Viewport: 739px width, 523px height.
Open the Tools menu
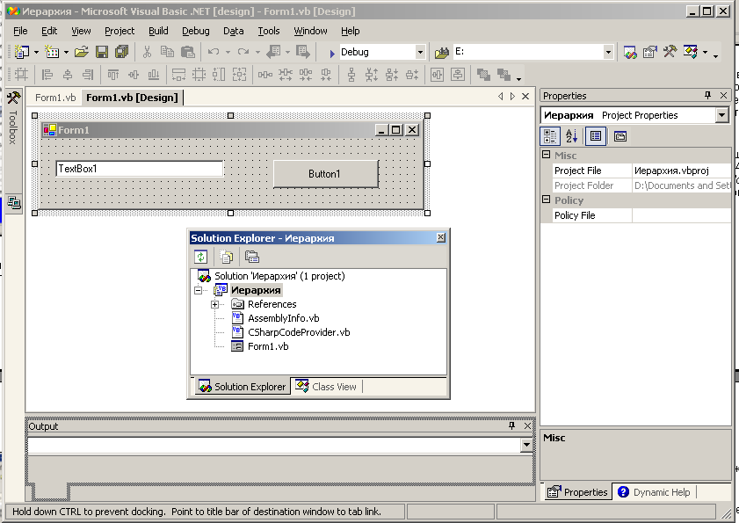(269, 31)
